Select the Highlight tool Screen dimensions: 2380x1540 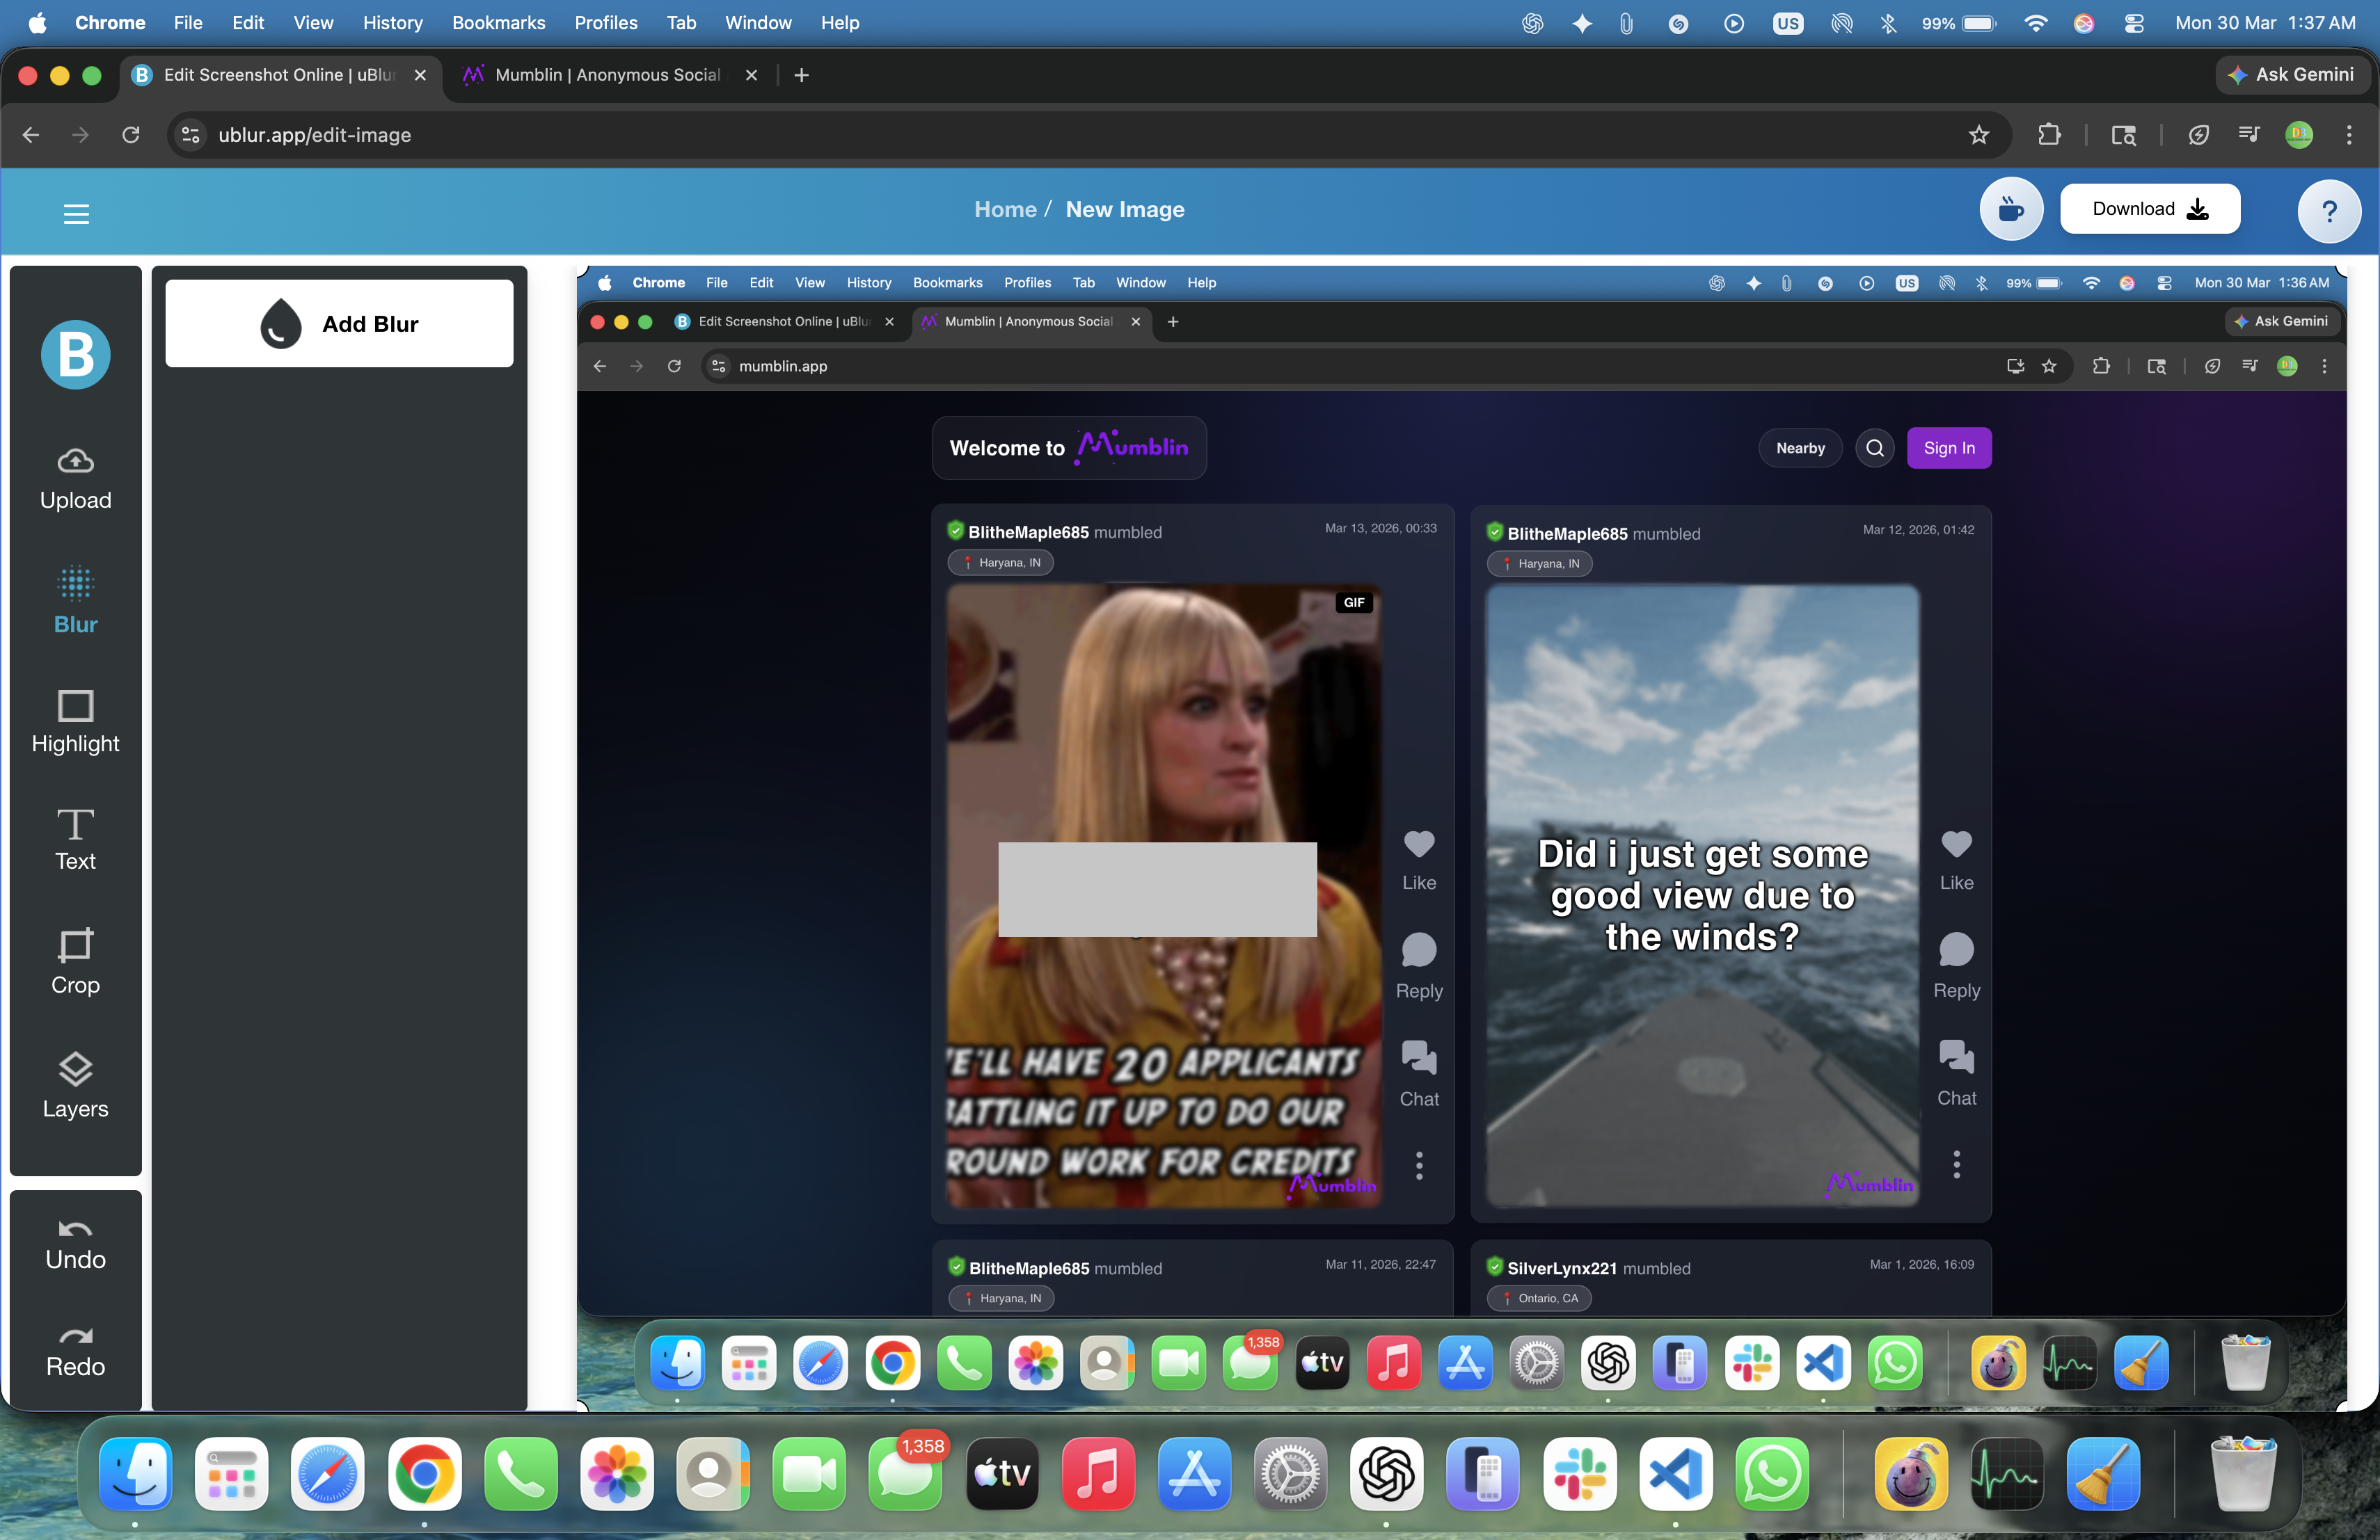[75, 723]
